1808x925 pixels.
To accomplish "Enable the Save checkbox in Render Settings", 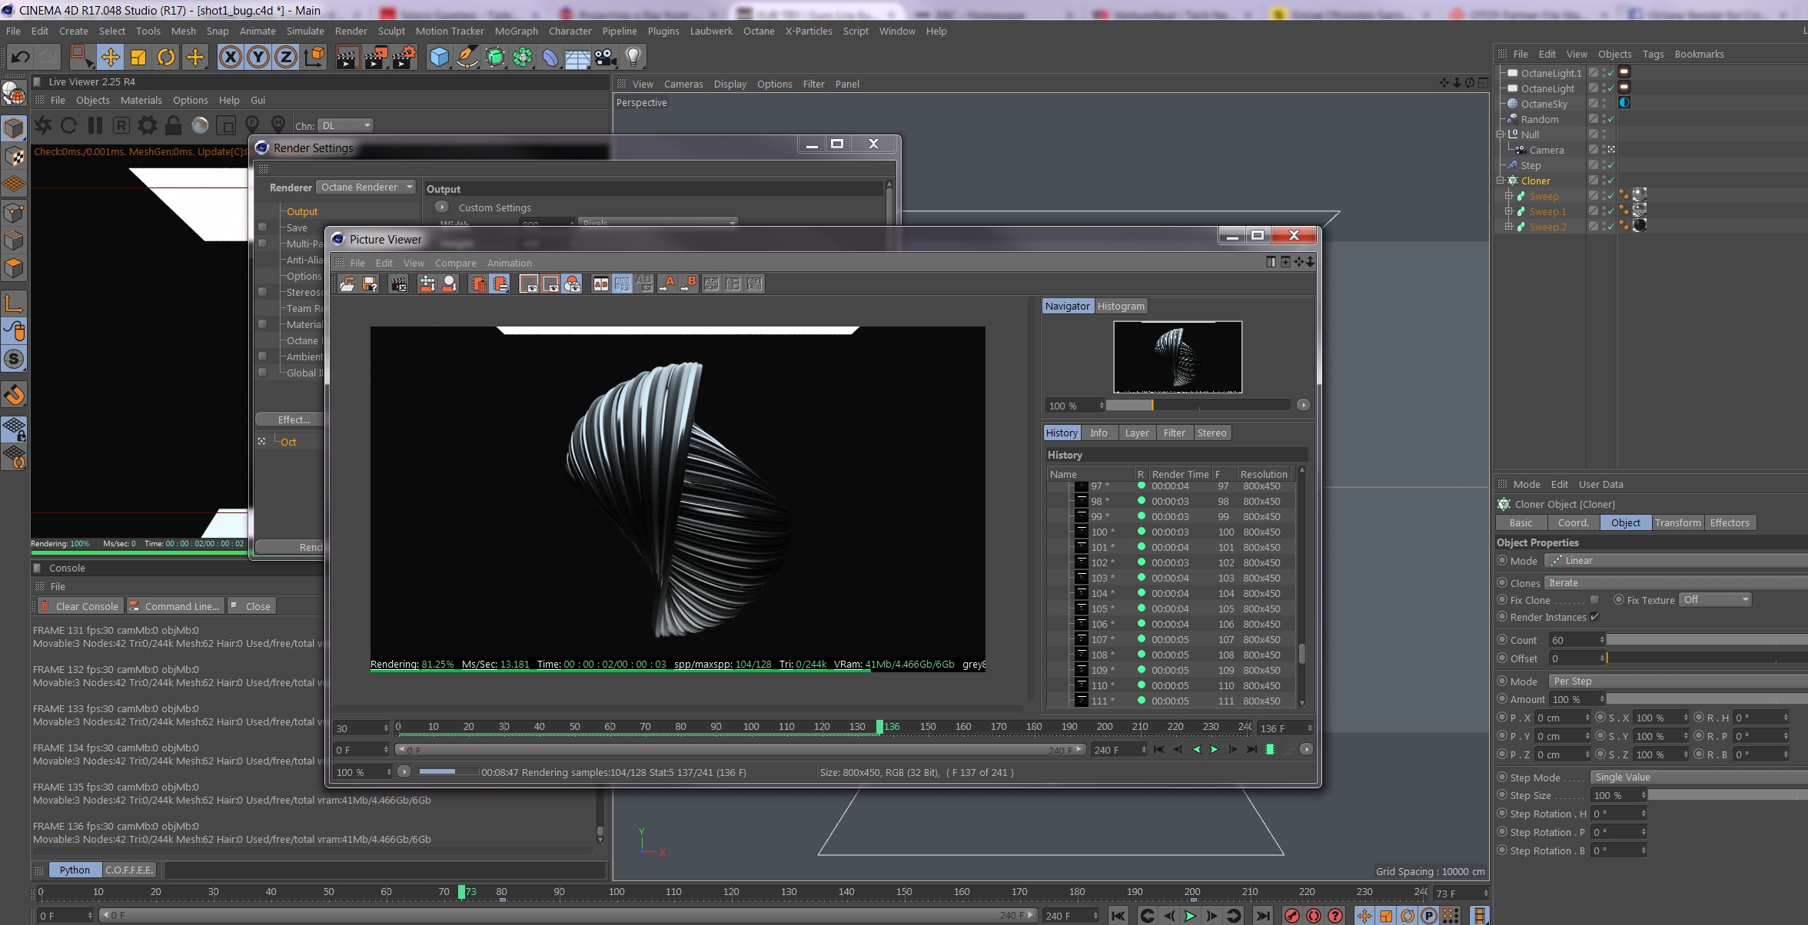I will tap(263, 227).
